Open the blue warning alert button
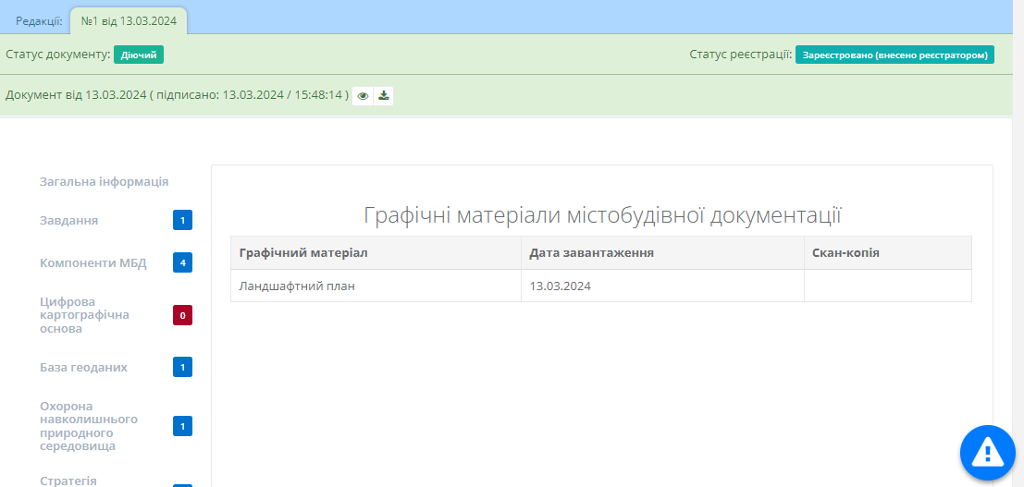This screenshot has width=1024, height=487. tap(987, 453)
